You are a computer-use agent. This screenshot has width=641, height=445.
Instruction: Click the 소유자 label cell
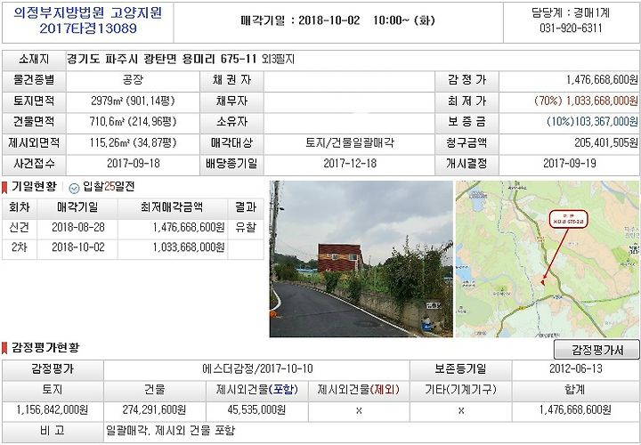coord(231,122)
